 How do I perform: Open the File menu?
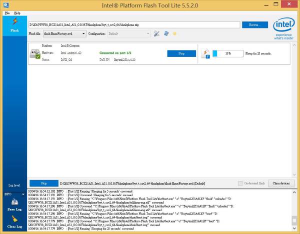7,12
